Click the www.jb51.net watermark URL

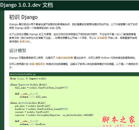coord(119,126)
